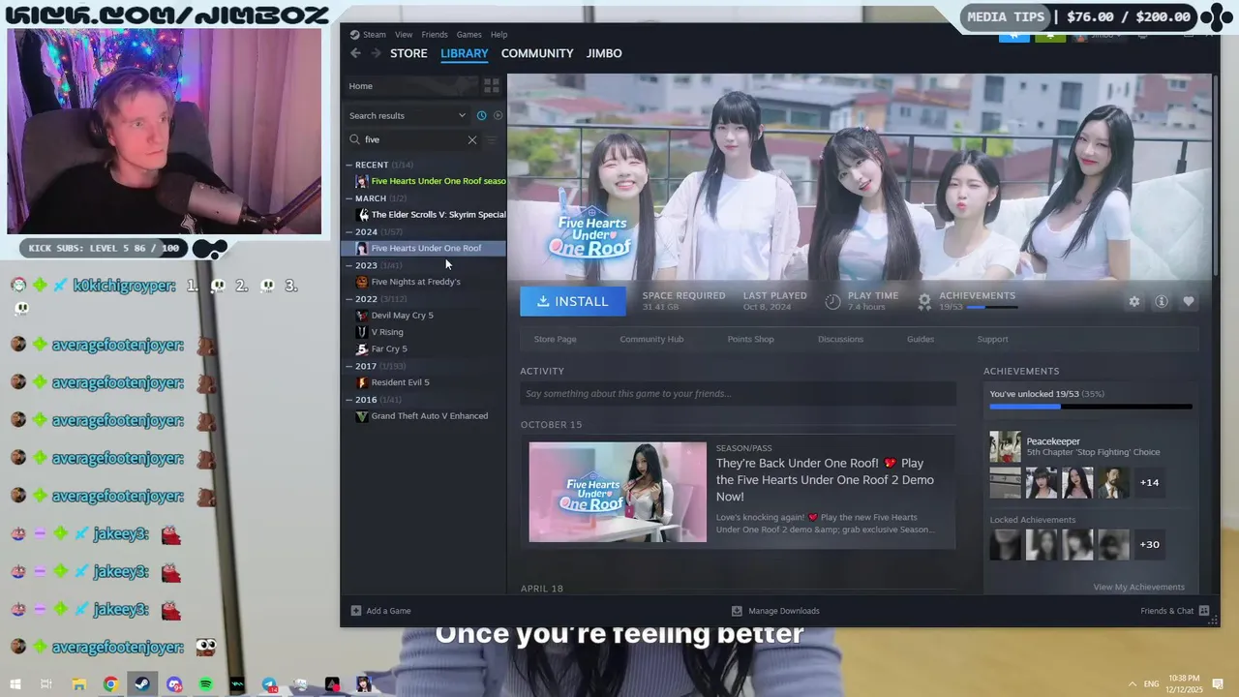This screenshot has width=1239, height=697.
Task: Collapse the 2017 group
Action: pyautogui.click(x=348, y=366)
